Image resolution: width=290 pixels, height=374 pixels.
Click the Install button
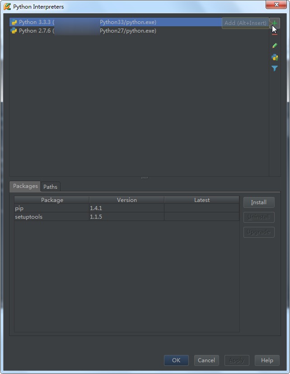click(259, 202)
